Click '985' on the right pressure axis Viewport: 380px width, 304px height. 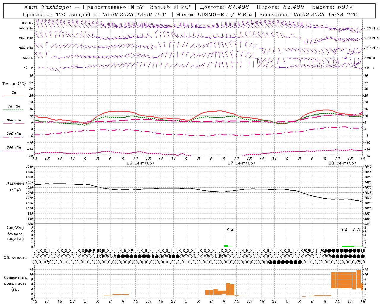click(x=367, y=224)
